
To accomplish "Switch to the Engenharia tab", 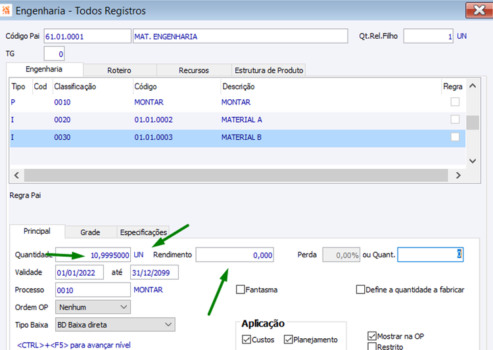I will click(x=44, y=69).
